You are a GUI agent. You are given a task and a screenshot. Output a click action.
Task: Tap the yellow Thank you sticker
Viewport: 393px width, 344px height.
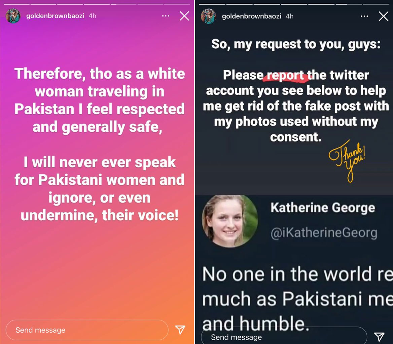[x=347, y=161]
